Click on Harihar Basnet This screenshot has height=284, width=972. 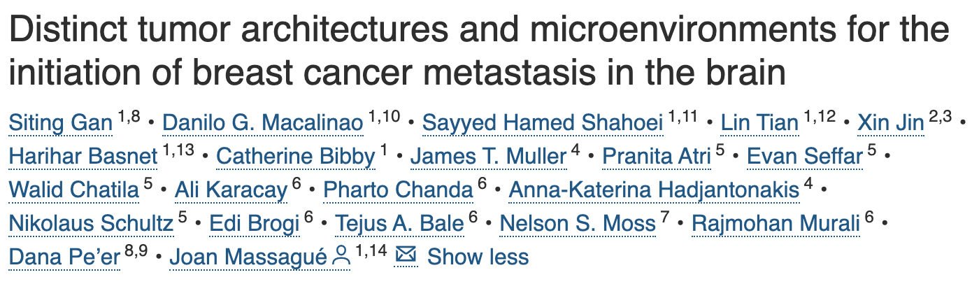[83, 156]
